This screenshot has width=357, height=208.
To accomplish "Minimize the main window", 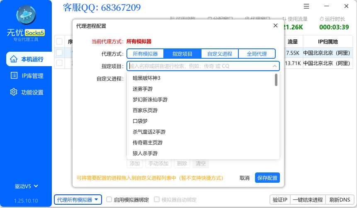I will (x=326, y=6).
